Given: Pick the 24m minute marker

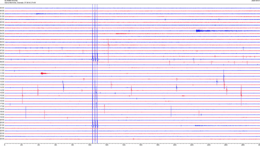Looking at the screenshot, I should click(x=209, y=145).
